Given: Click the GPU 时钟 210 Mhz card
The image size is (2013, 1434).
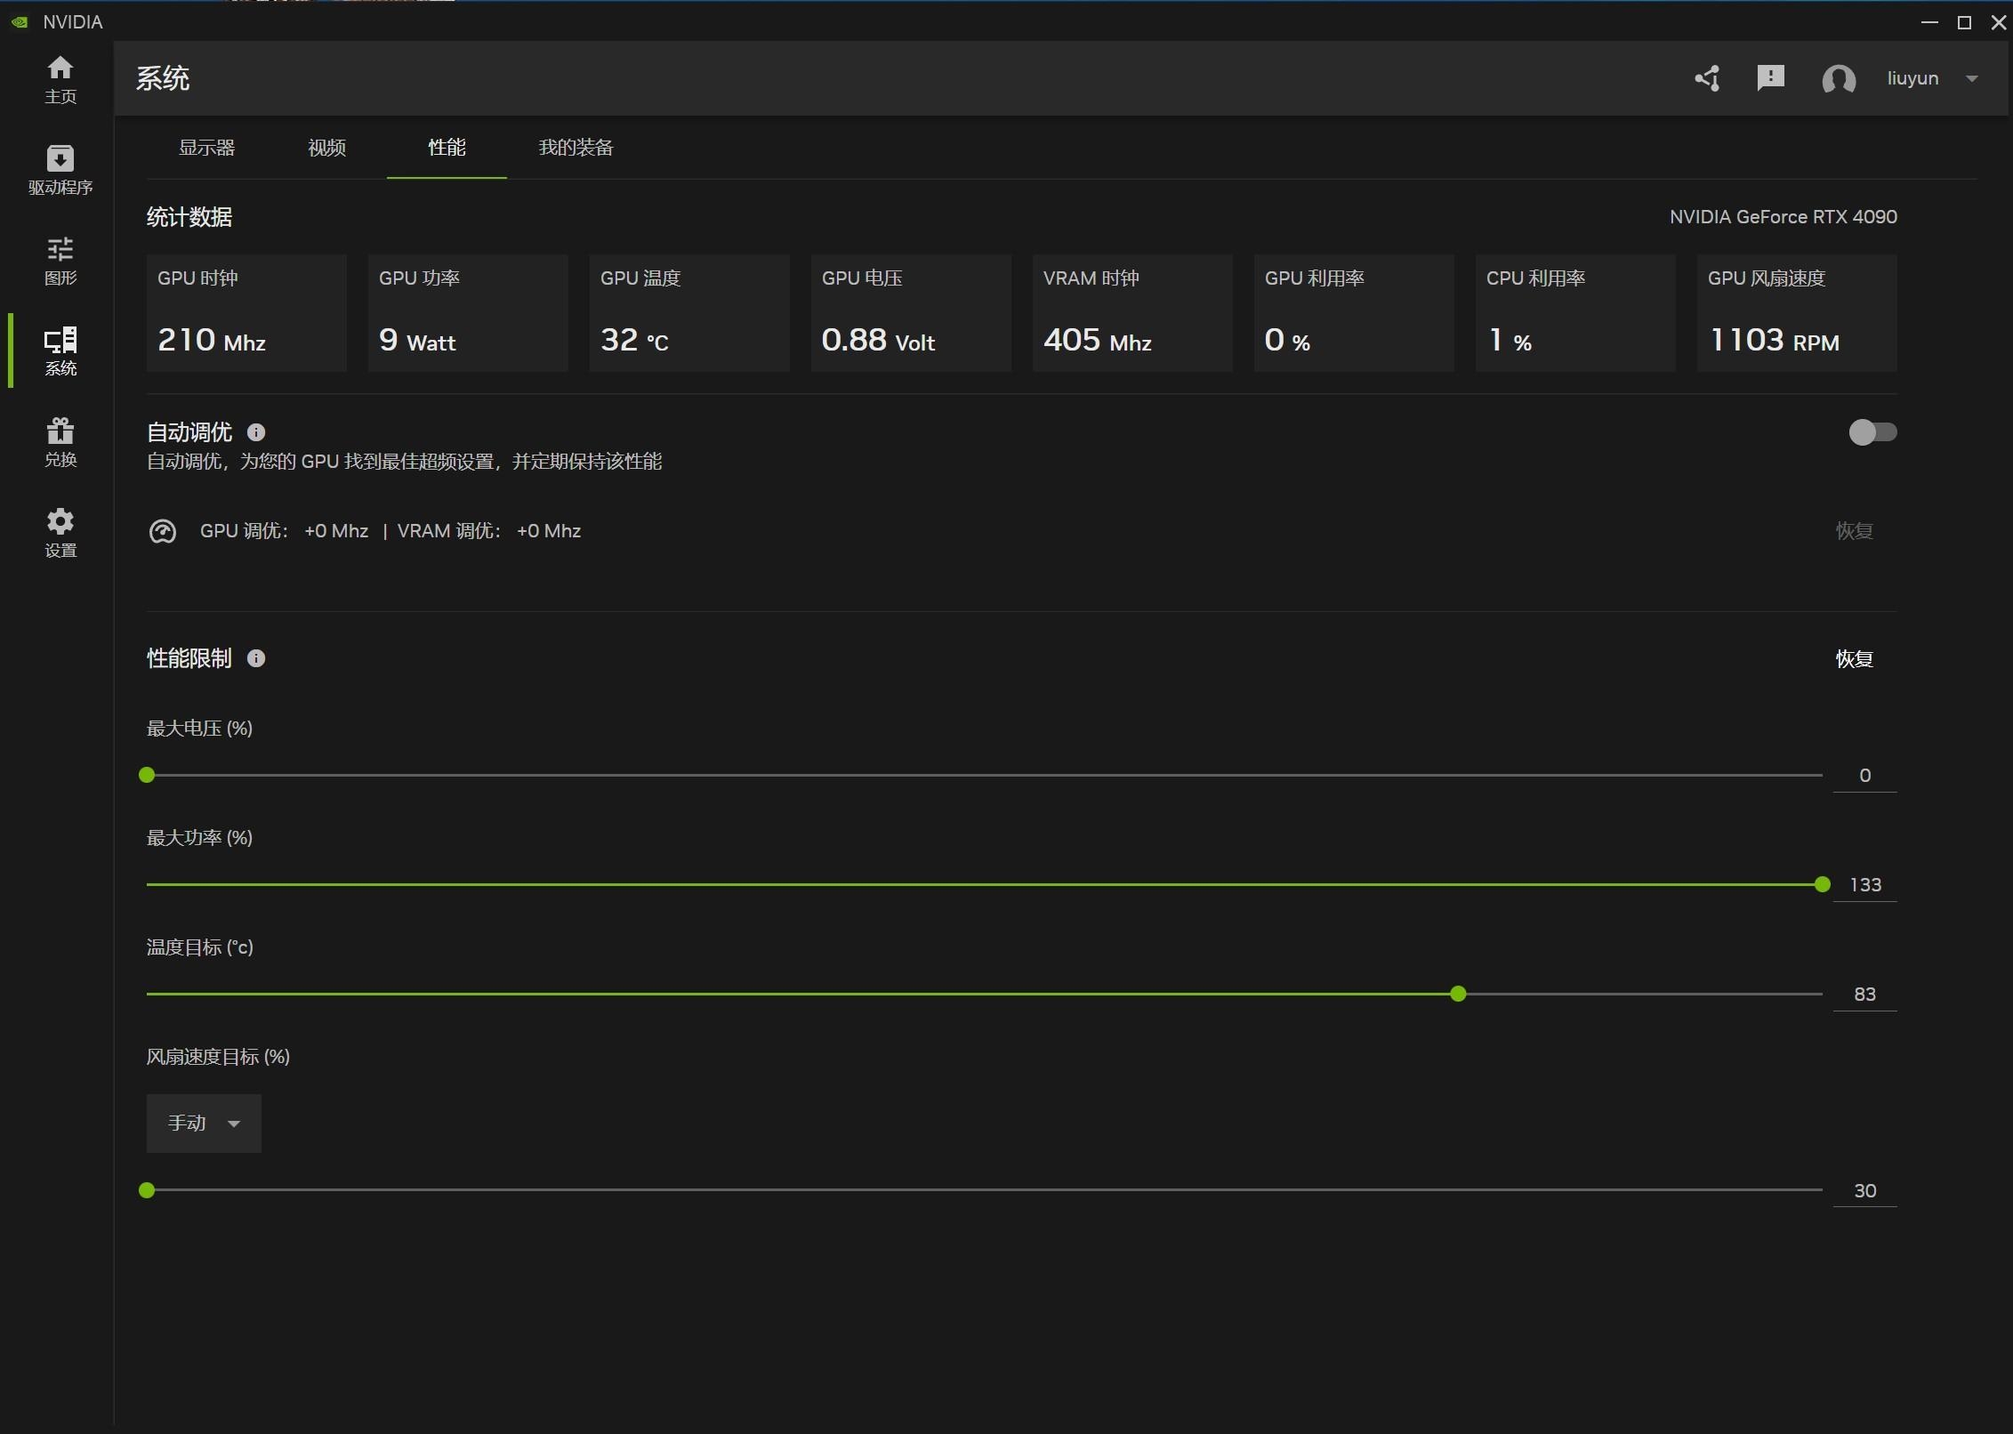Looking at the screenshot, I should point(246,313).
